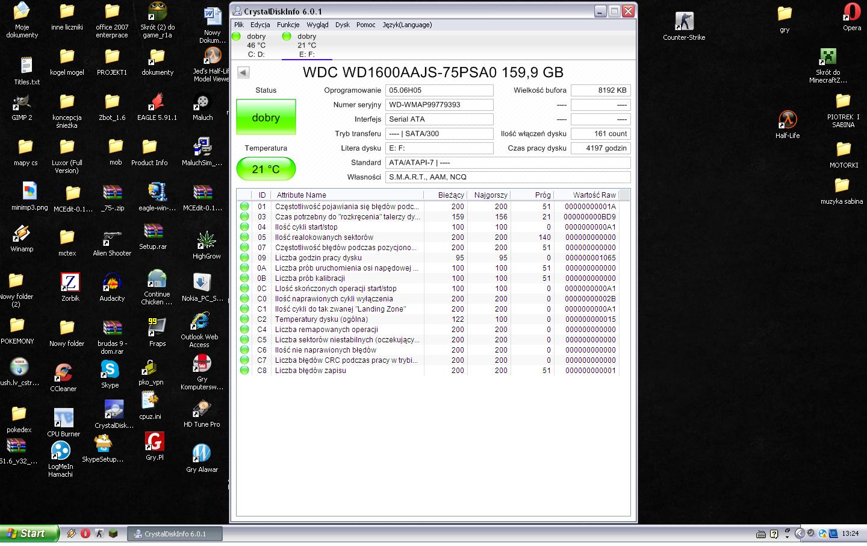
Task: Open the Fraps desktop icon
Action: (x=157, y=332)
